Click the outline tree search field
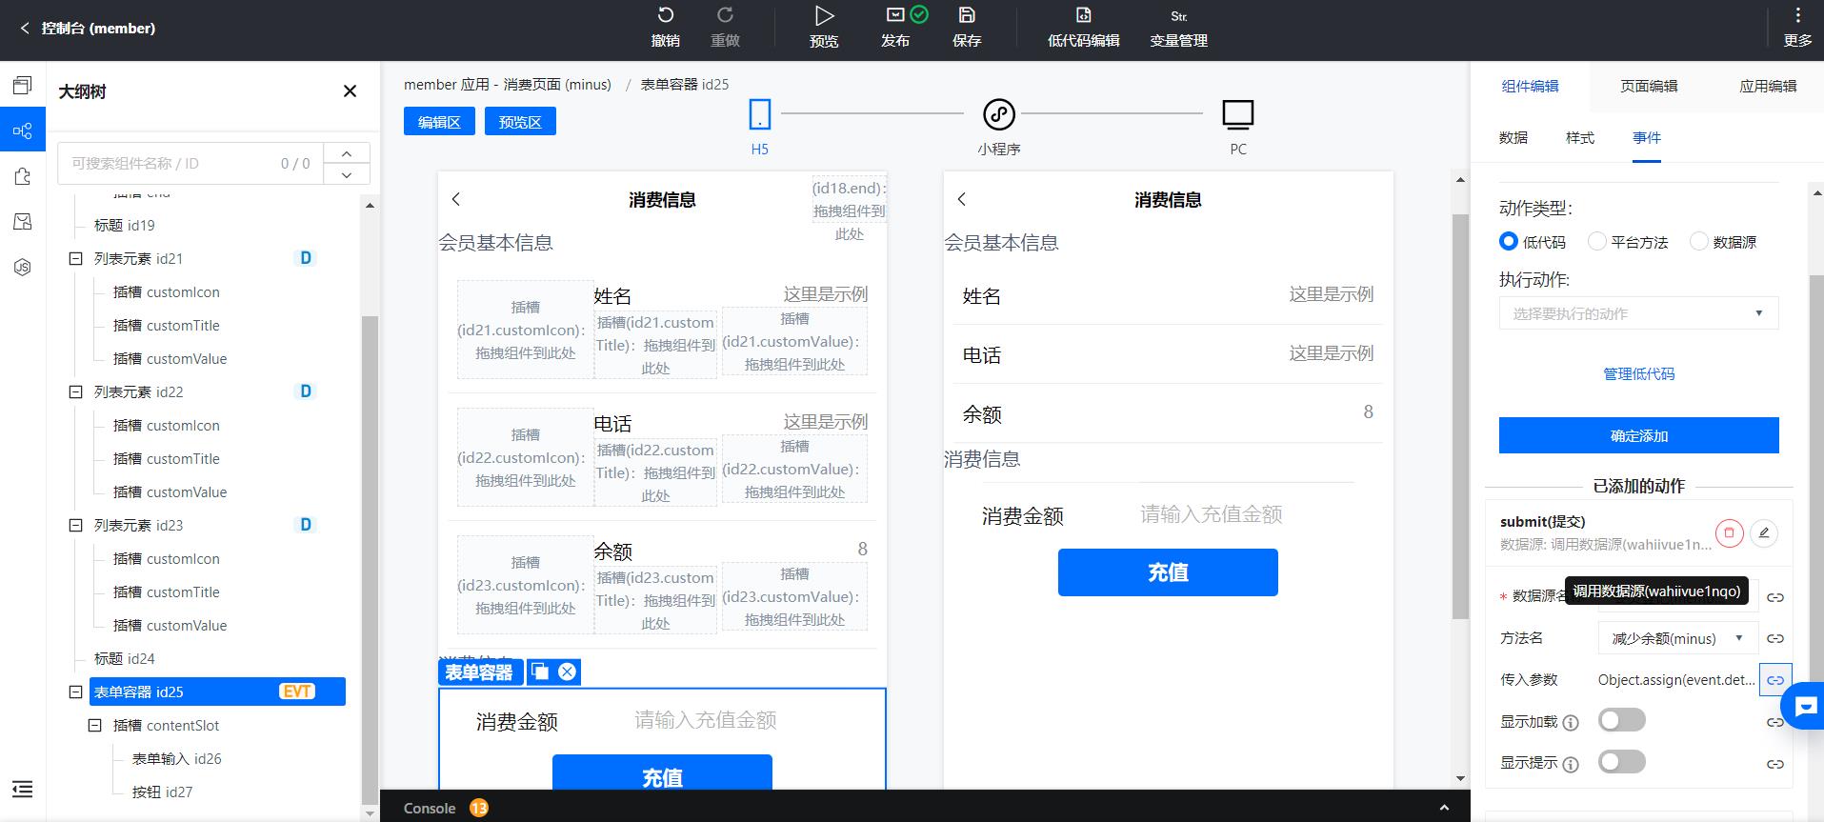Viewport: 1824px width, 822px height. [x=190, y=164]
